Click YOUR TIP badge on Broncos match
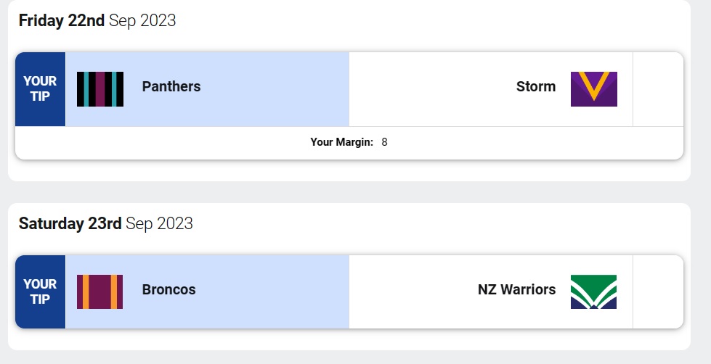Image resolution: width=711 pixels, height=364 pixels. click(40, 291)
